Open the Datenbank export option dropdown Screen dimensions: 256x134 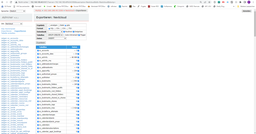point(55,32)
